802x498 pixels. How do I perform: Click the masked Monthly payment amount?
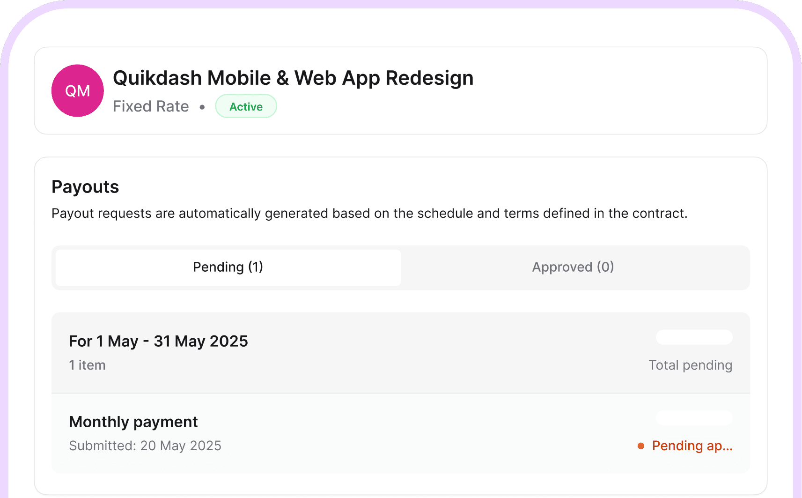(x=694, y=418)
